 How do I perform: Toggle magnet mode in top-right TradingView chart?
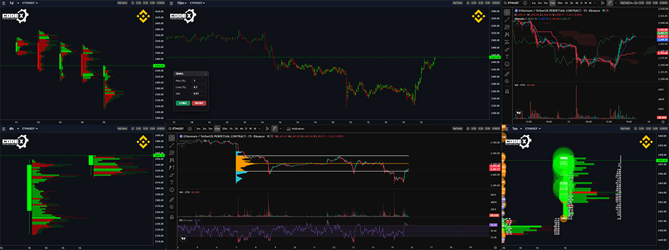[x=507, y=91]
